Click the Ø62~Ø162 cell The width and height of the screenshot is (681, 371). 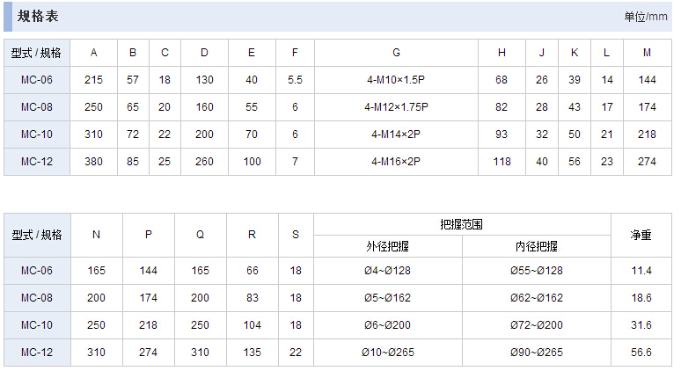coord(536,298)
